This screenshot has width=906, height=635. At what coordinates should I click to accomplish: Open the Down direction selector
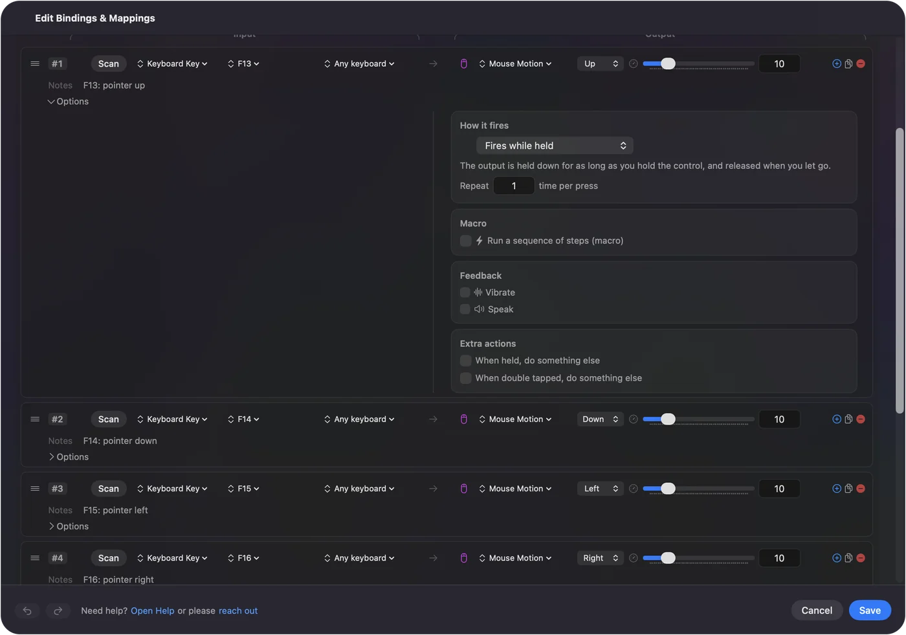601,419
